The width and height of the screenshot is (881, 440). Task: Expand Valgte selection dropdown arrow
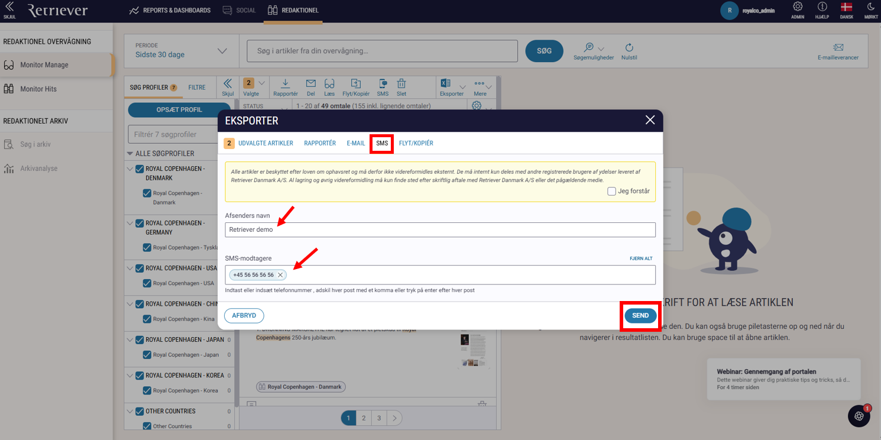click(x=263, y=83)
